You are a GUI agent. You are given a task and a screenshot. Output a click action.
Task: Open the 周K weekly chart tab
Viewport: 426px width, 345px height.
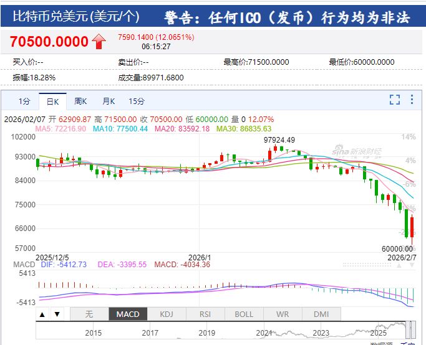pyautogui.click(x=80, y=101)
